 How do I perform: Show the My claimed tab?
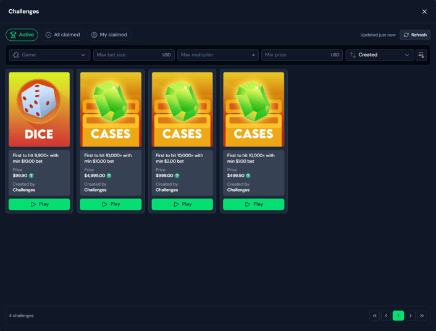point(109,35)
